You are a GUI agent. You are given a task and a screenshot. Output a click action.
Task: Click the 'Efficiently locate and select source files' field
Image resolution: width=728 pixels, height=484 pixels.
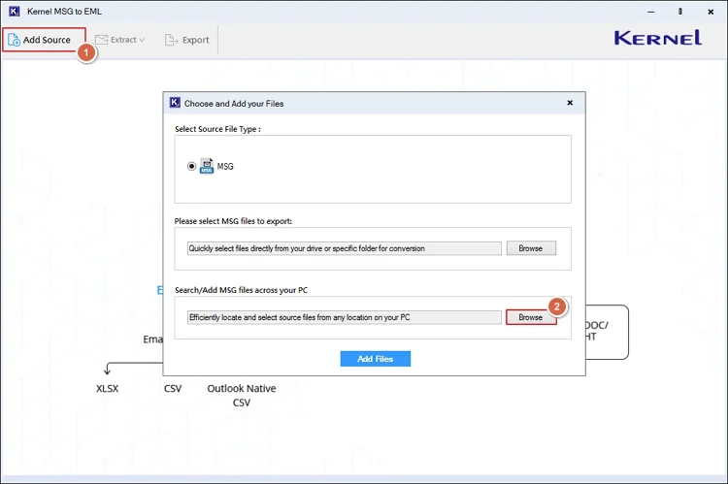(344, 317)
